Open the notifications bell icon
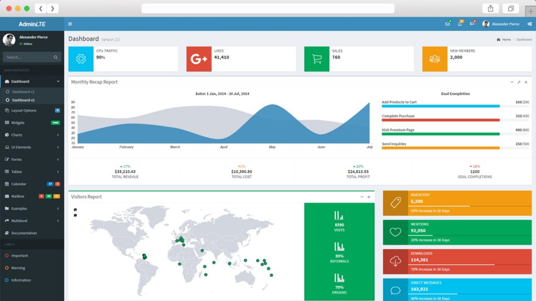Image resolution: width=536 pixels, height=301 pixels. 460,24
